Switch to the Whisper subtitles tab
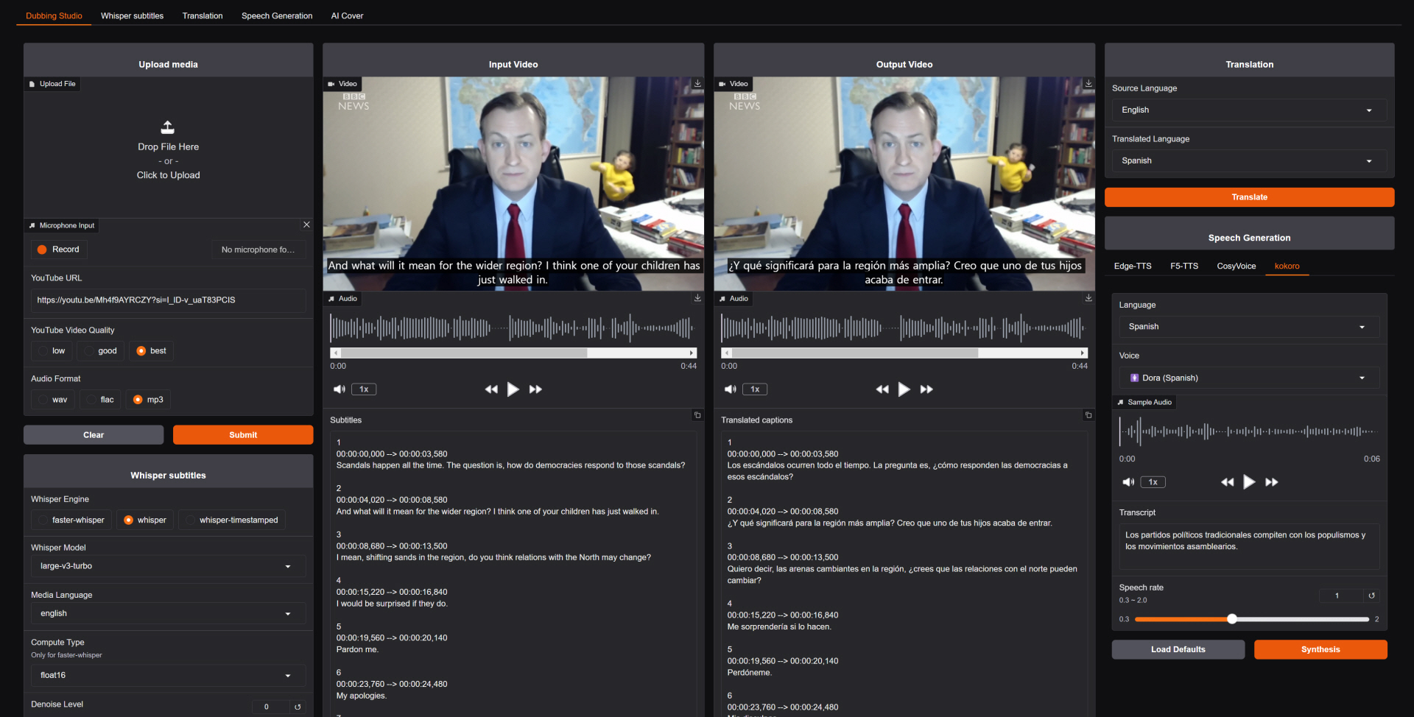This screenshot has width=1414, height=717. [133, 15]
